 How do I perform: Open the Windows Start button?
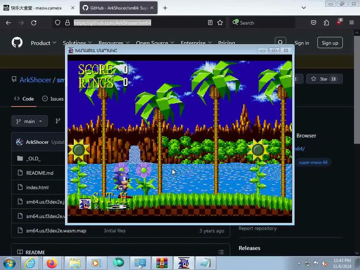point(9,263)
